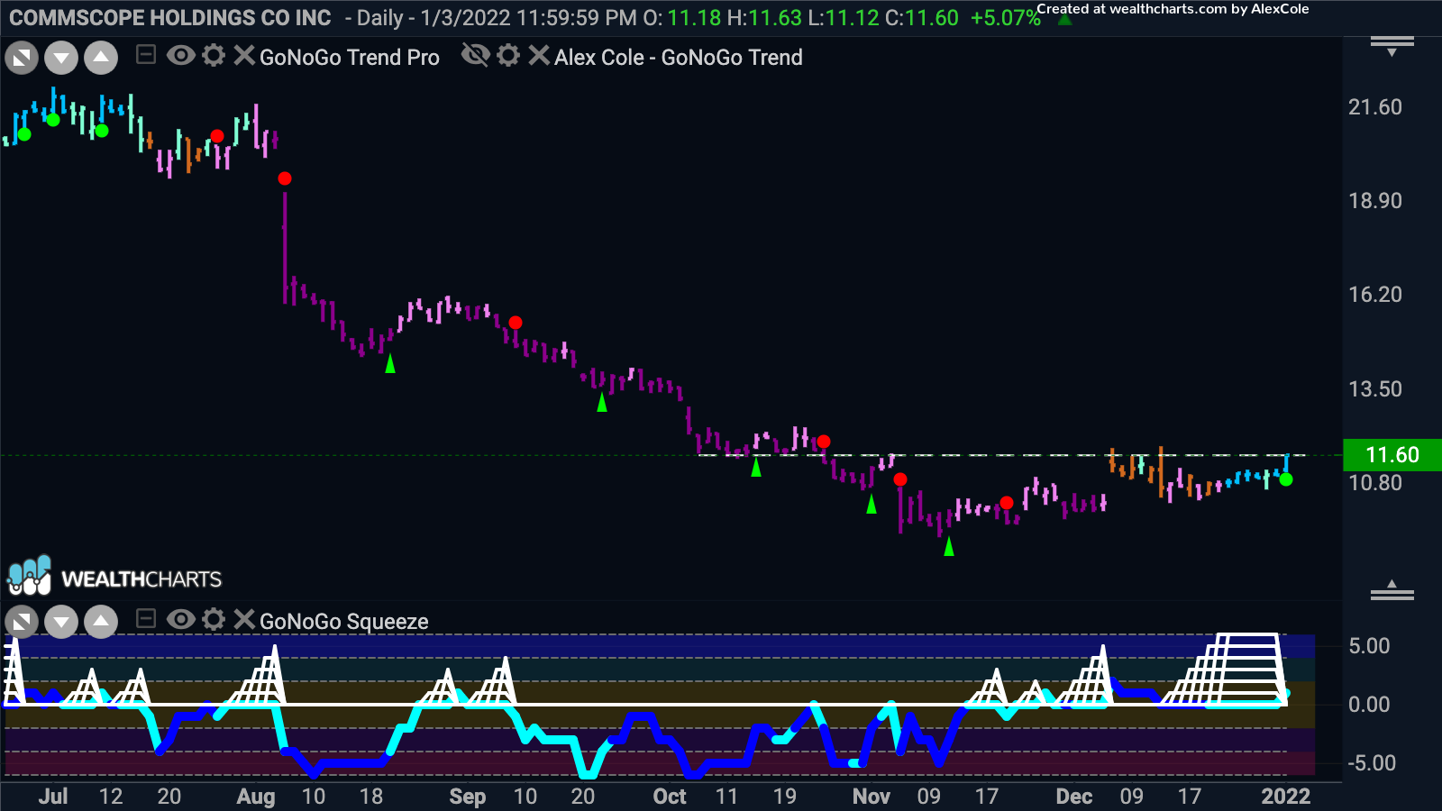Click the Jul label on the date axis
Image resolution: width=1442 pixels, height=811 pixels.
[x=53, y=797]
